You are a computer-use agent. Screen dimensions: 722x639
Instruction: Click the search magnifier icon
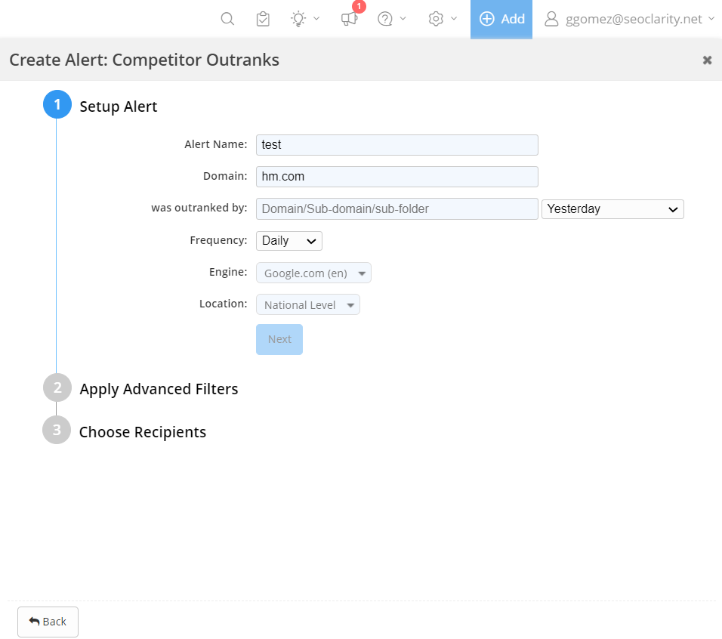coord(227,19)
